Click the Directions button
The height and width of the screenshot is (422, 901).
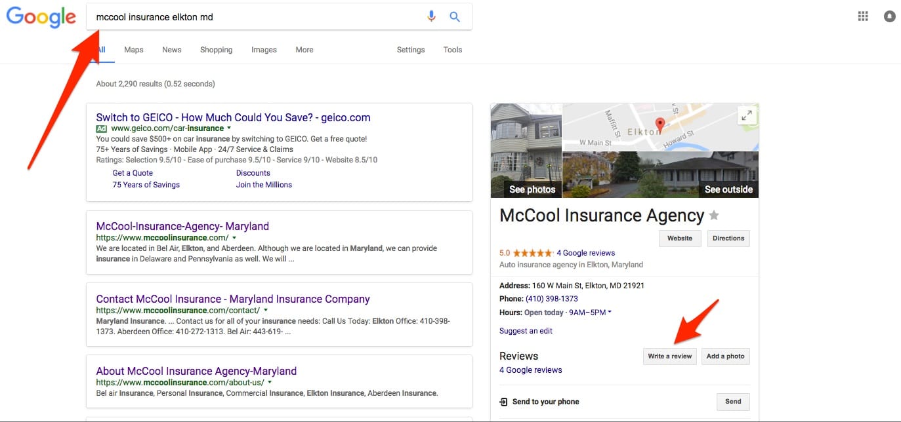tap(728, 239)
